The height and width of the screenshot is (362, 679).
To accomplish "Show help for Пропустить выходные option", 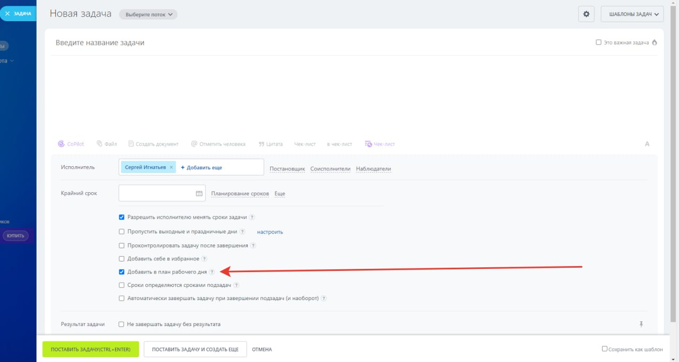I will click(x=242, y=231).
